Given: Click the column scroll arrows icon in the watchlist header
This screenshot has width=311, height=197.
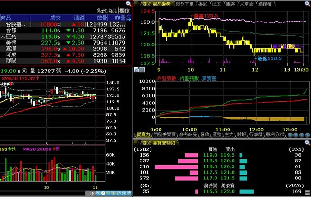Looking at the screenshot, I should point(128,18).
